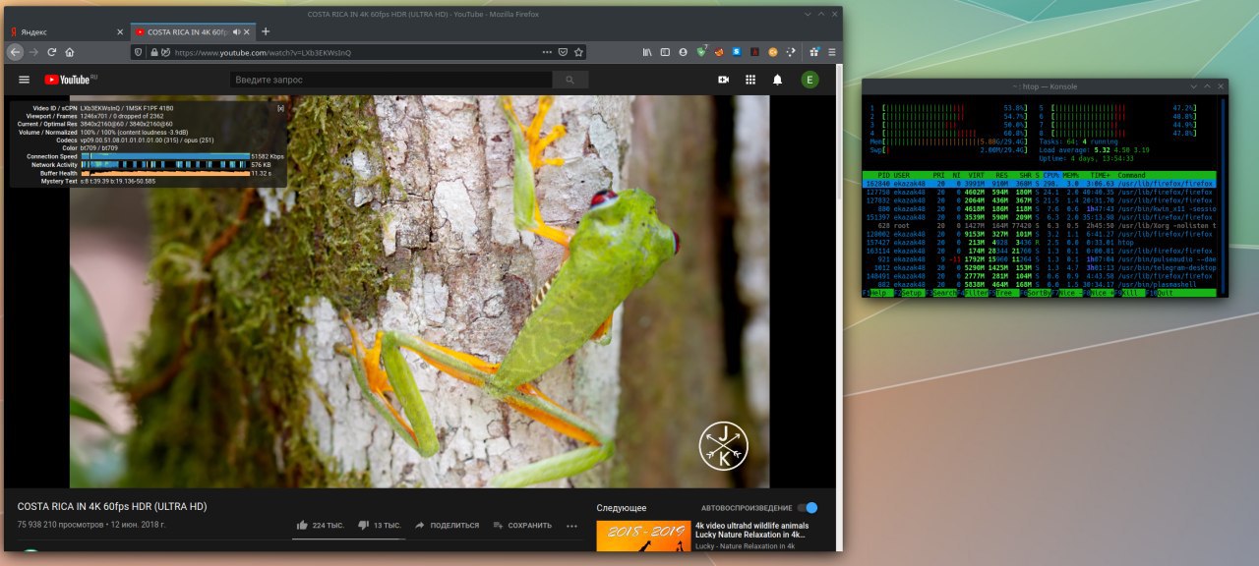
Task: Open more actions dots under video
Action: coord(571,526)
